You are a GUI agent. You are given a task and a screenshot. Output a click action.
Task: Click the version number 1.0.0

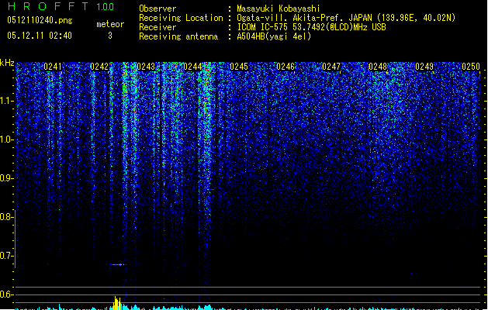(106, 7)
